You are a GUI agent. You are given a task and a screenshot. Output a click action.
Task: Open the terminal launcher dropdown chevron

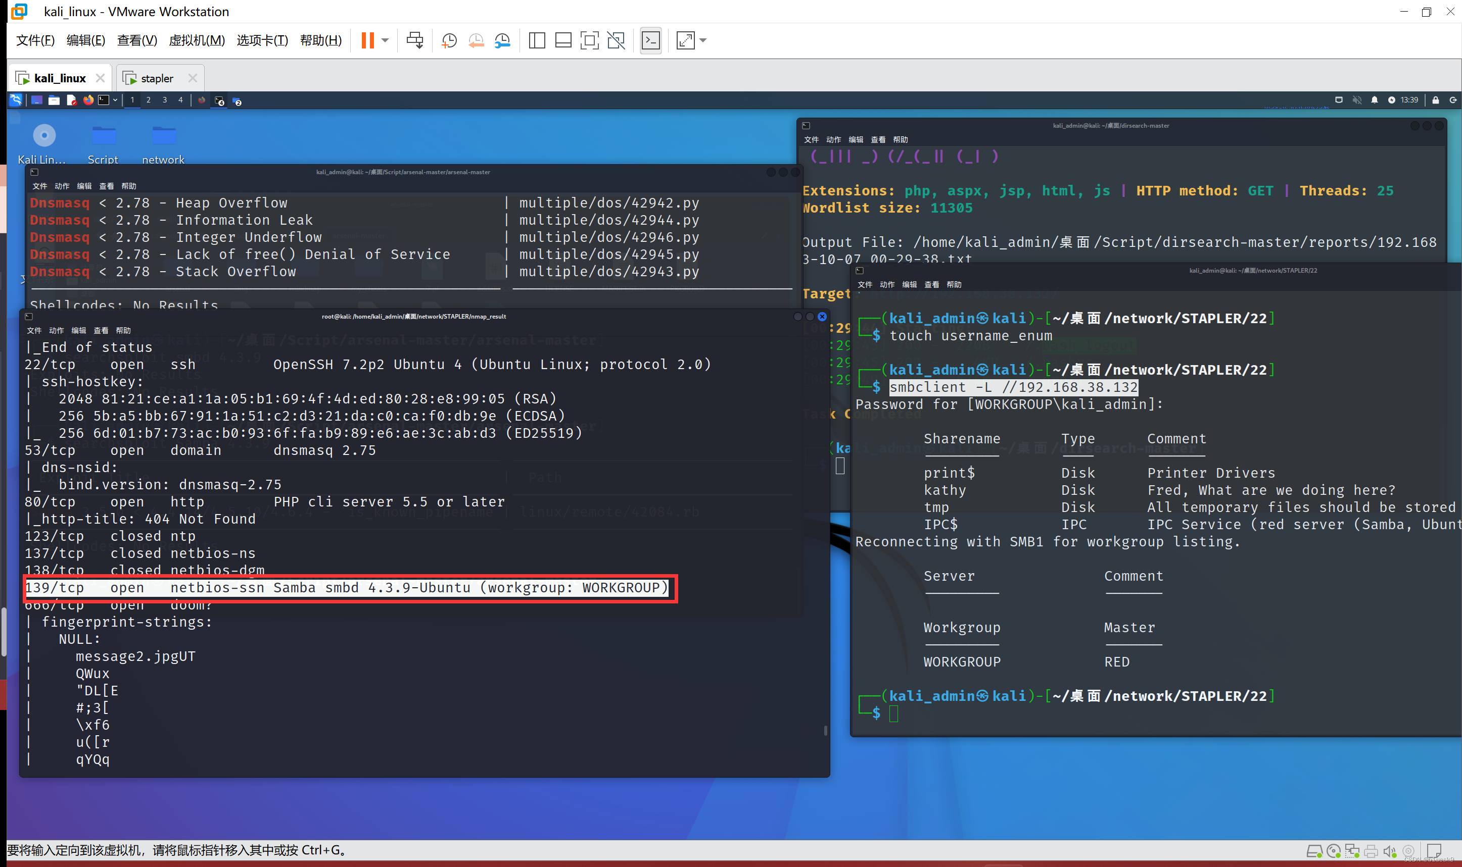pos(116,100)
